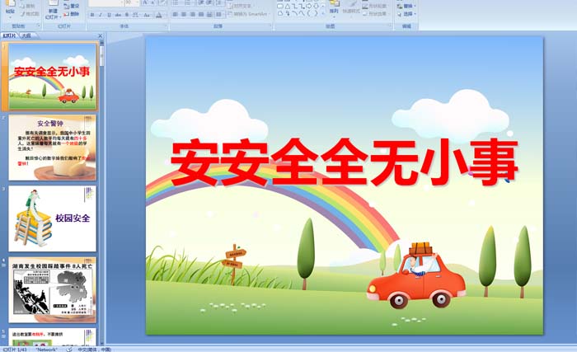Toggle underline formatting
This screenshot has height=352, width=577.
click(x=109, y=15)
